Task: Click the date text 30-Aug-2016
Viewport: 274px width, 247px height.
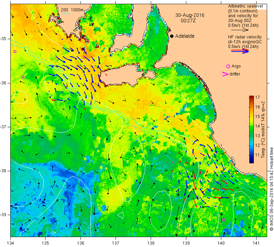Action: coord(190,15)
